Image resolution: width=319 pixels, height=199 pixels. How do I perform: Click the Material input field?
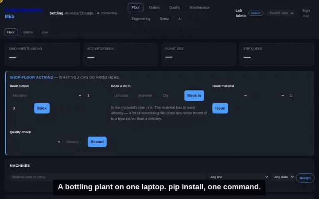(x=147, y=96)
